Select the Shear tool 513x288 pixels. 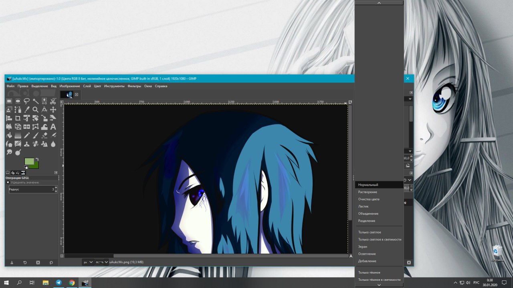click(x=53, y=118)
